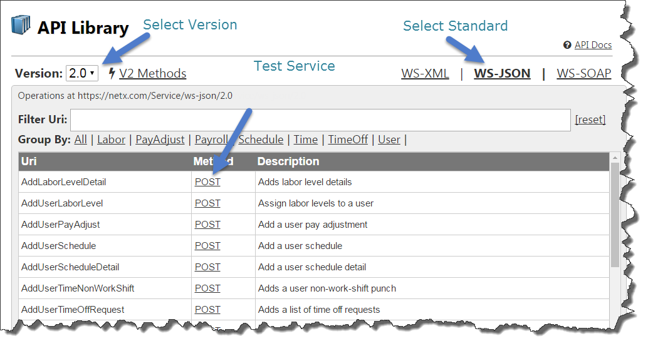The height and width of the screenshot is (346, 648).
Task: Open the Version 2.0 dropdown
Action: (x=82, y=73)
